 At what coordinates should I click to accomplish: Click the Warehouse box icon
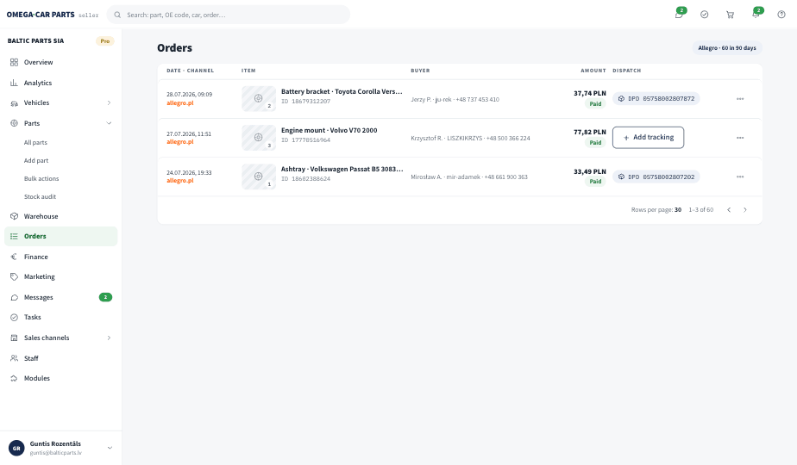[x=14, y=216]
